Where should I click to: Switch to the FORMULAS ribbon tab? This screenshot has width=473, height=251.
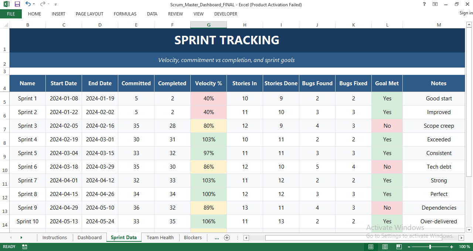[125, 14]
